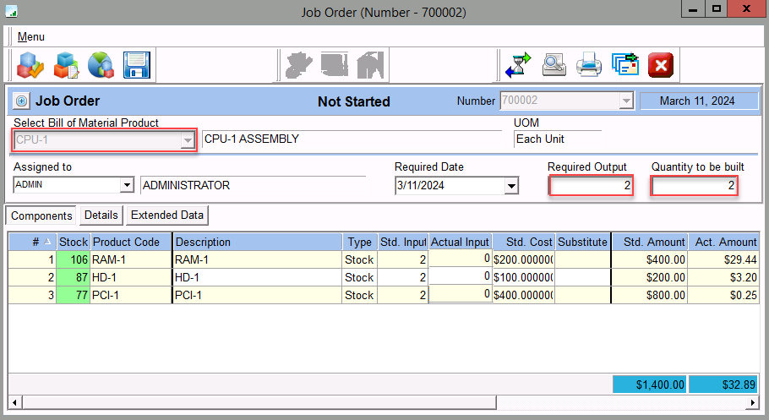This screenshot has height=420, width=769.
Task: Click the hourglass with arrows icon
Action: pyautogui.click(x=518, y=65)
